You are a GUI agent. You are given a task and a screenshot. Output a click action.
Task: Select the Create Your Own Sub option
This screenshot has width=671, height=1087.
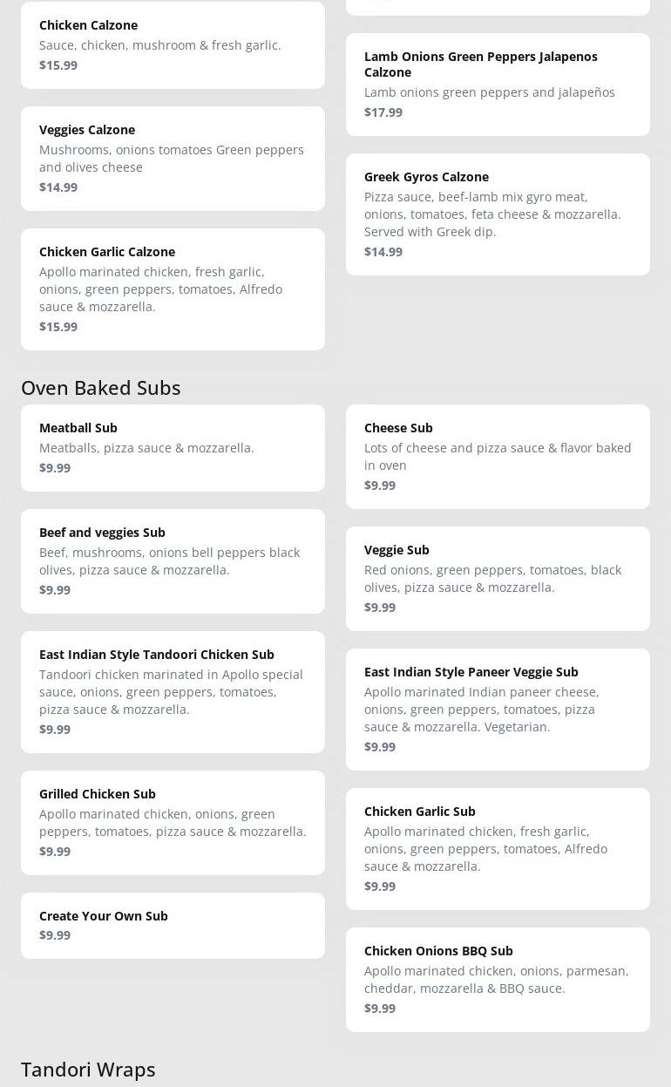click(x=173, y=925)
